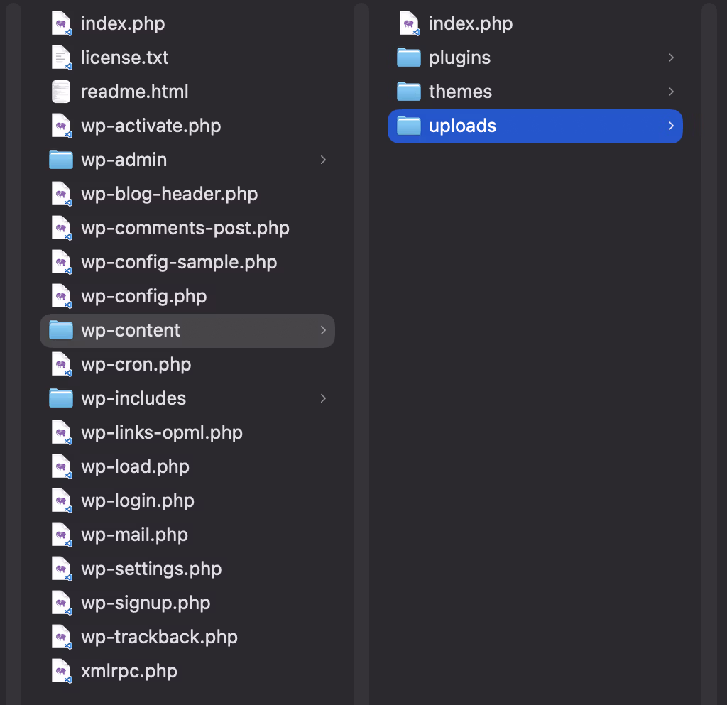Select the file name wp-comments-post.php

pyautogui.click(x=185, y=229)
